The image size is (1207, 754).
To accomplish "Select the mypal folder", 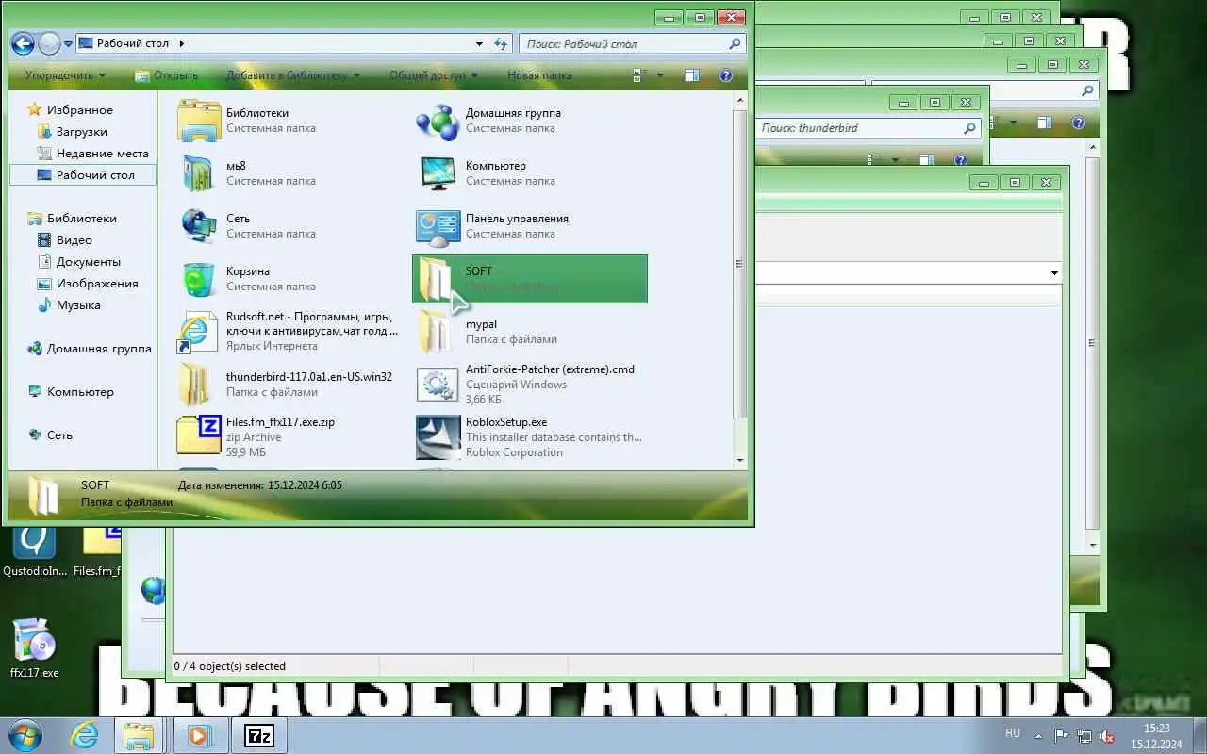I will [x=530, y=332].
